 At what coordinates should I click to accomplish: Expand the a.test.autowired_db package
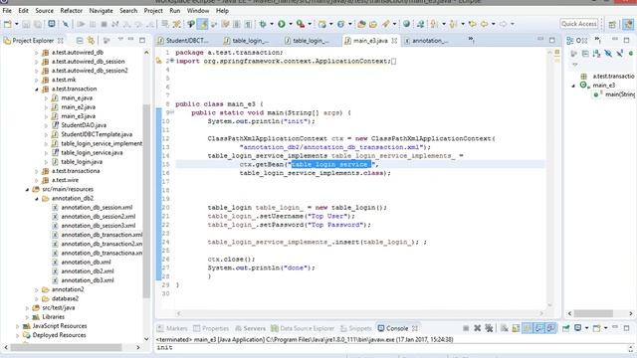[37, 53]
